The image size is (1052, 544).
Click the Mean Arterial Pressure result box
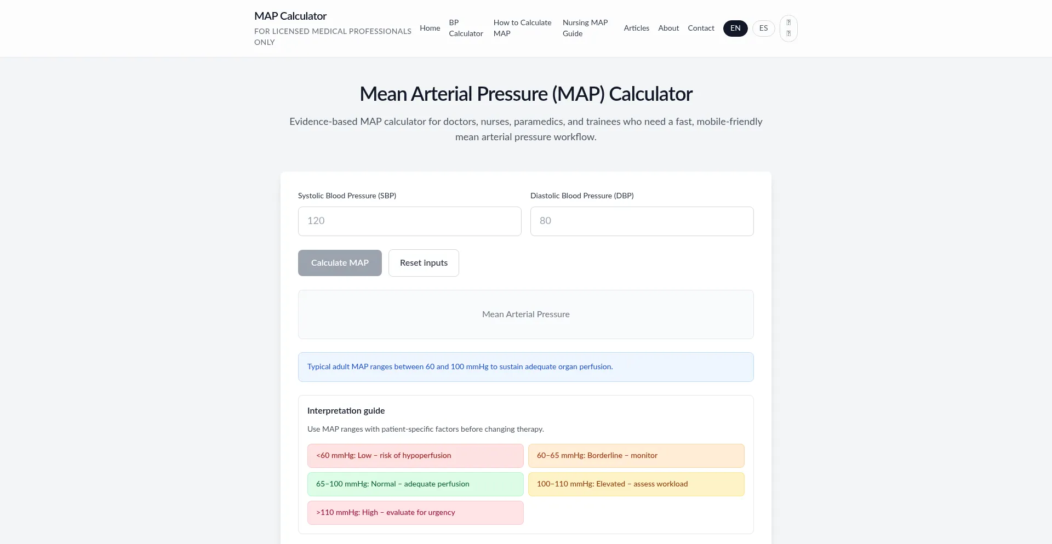point(525,314)
